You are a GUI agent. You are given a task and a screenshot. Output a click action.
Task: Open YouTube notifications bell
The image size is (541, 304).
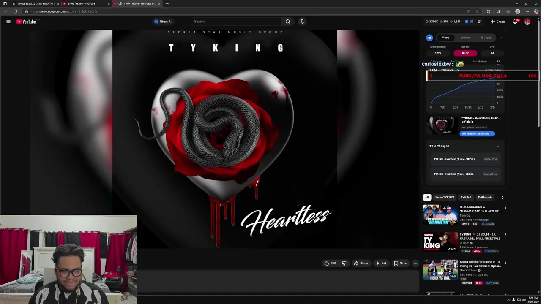[515, 22]
